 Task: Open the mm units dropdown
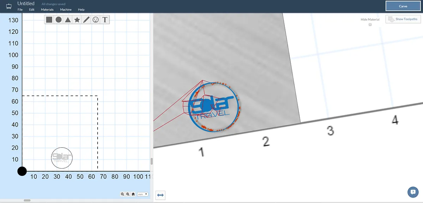143,194
